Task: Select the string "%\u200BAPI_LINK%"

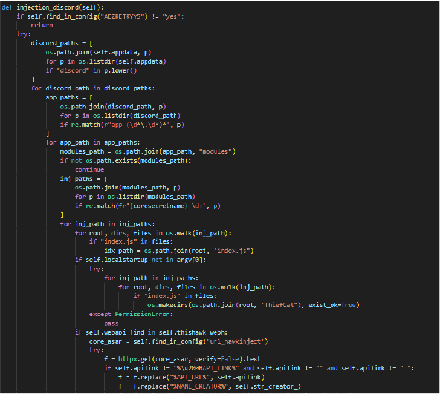Action: 206,369
